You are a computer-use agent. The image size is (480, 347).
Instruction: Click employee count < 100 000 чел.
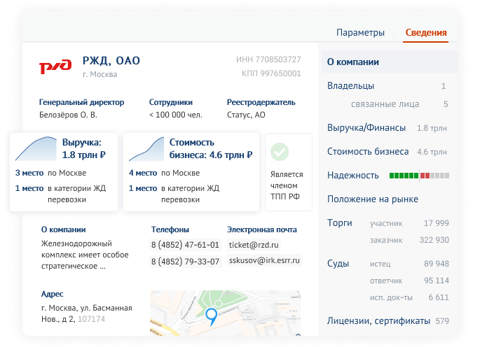[176, 115]
